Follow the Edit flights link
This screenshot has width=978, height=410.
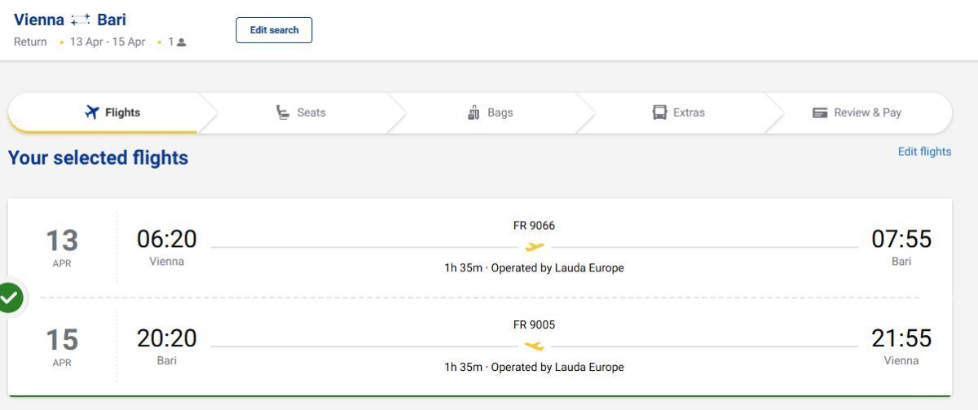924,152
